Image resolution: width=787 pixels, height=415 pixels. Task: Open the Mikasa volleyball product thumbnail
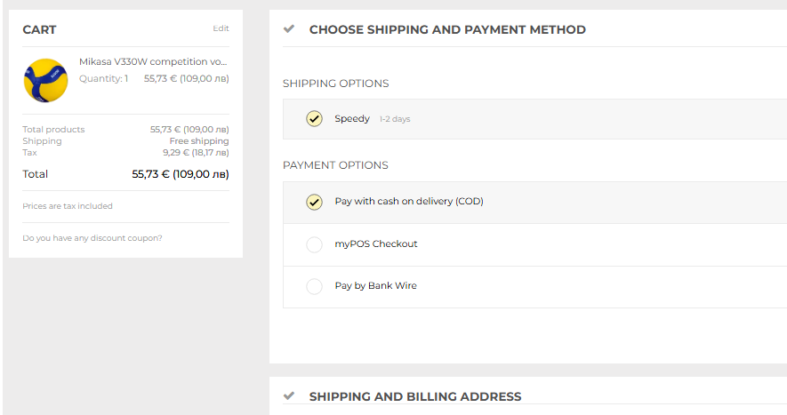pos(45,80)
